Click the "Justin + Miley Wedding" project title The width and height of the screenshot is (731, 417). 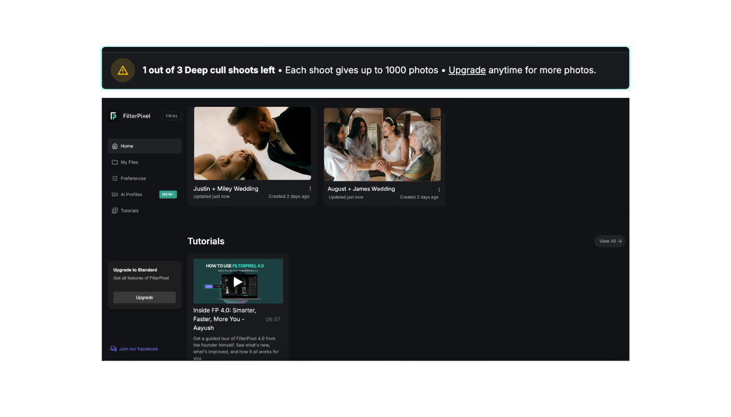226,189
